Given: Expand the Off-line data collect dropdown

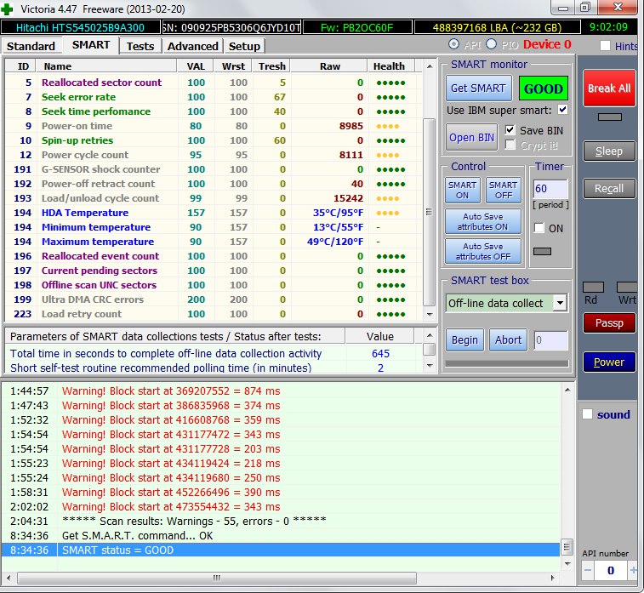Looking at the screenshot, I should coord(560,303).
